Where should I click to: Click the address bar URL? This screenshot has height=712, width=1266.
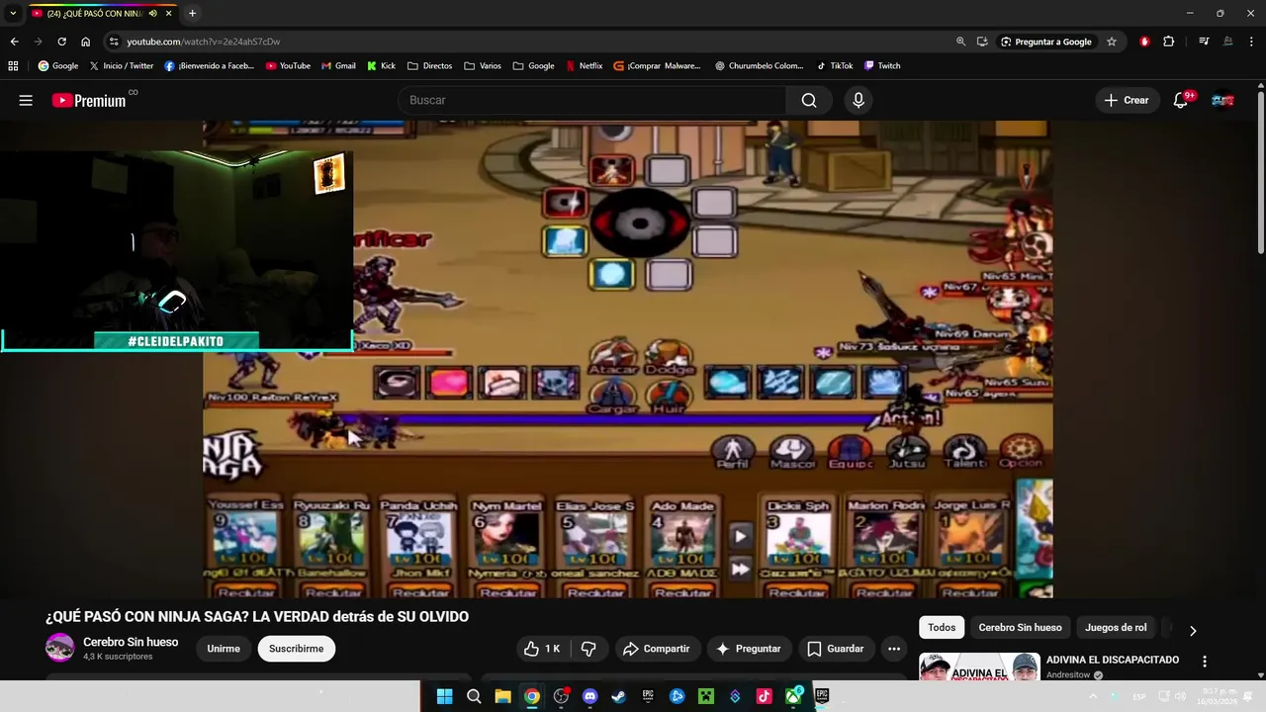(x=203, y=42)
